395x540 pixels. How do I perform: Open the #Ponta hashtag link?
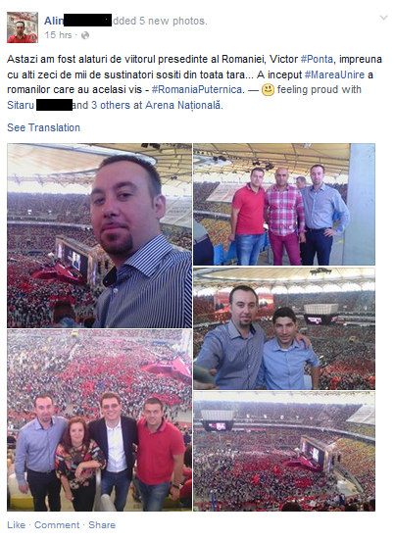click(x=317, y=59)
